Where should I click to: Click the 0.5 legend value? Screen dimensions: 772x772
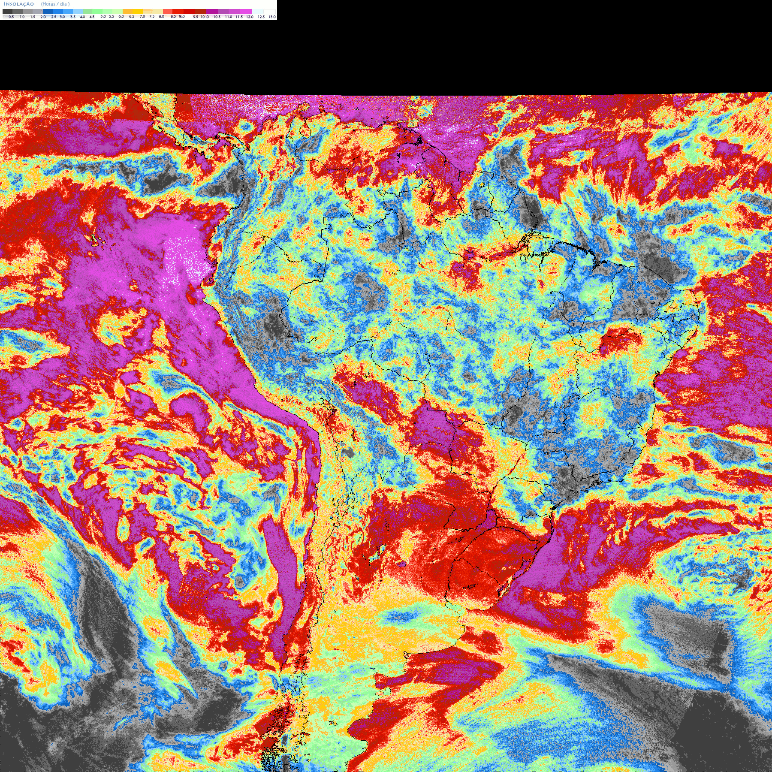click(x=11, y=17)
